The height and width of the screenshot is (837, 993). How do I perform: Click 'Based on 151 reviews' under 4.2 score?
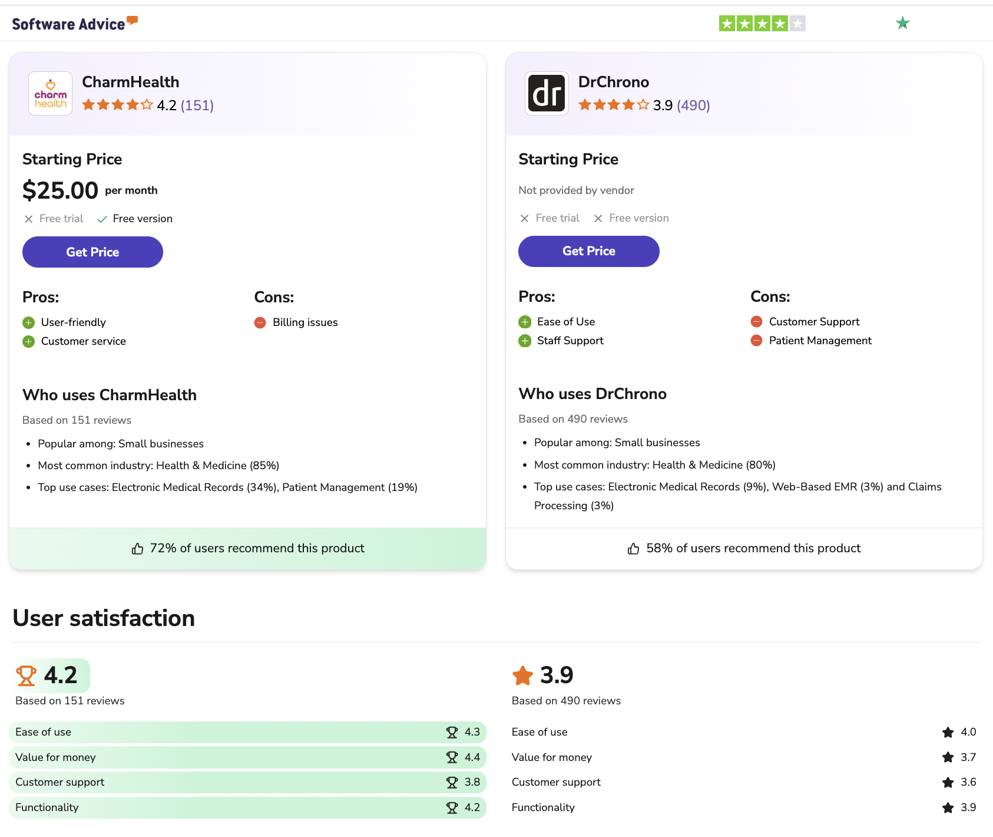pos(70,701)
